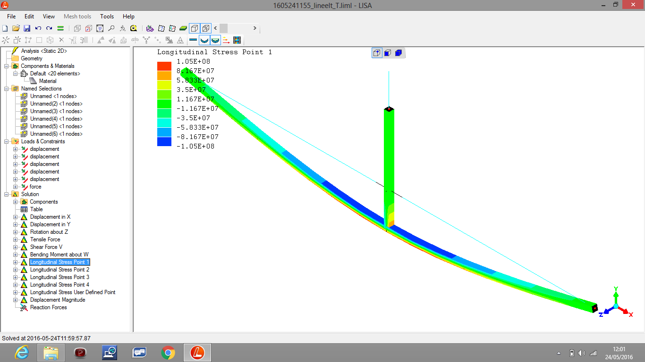Open the Tools menu
The width and height of the screenshot is (645, 362).
pyautogui.click(x=107, y=16)
